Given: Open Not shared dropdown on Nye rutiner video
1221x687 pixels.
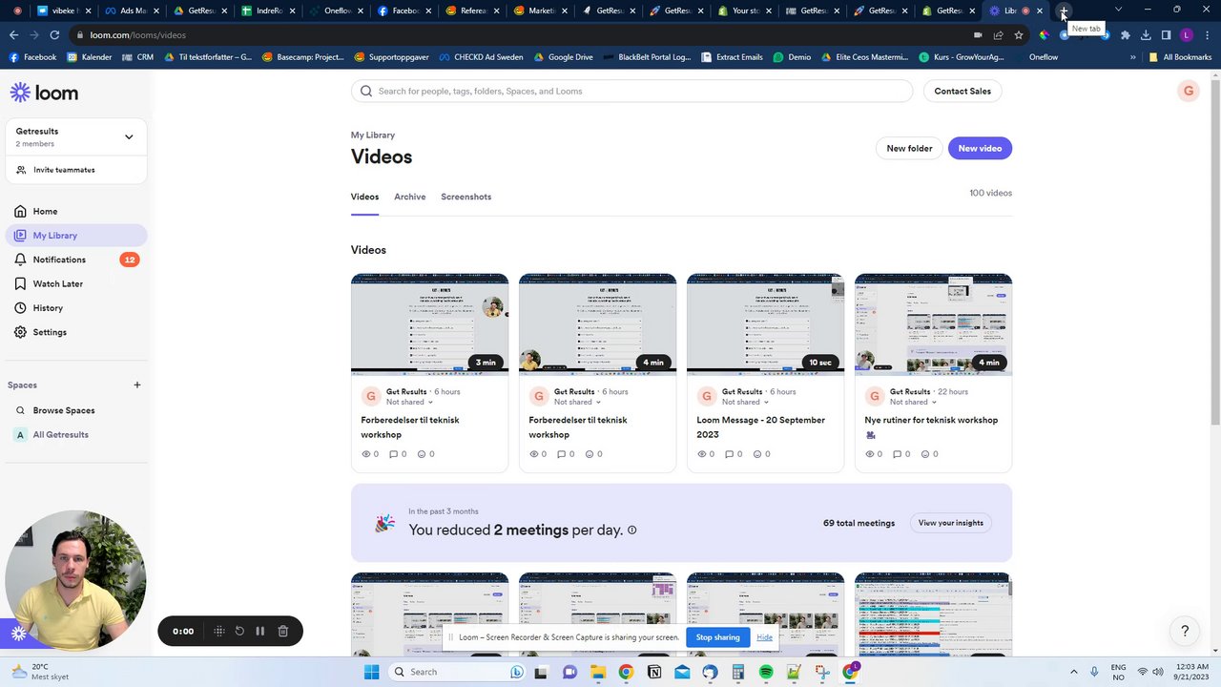Looking at the screenshot, I should (913, 402).
